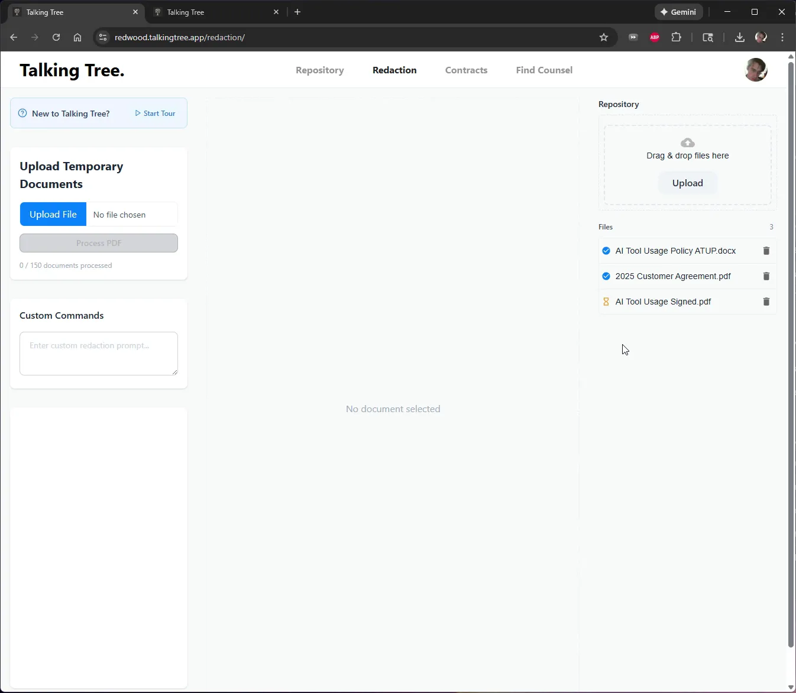Navigate back in browser history
796x693 pixels.
pos(14,37)
